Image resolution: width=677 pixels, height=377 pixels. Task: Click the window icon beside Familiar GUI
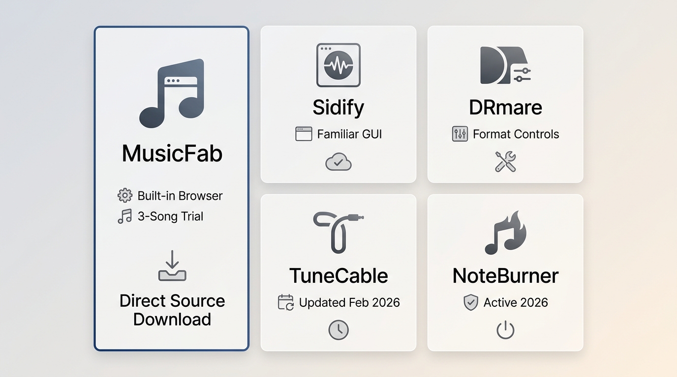pos(304,134)
